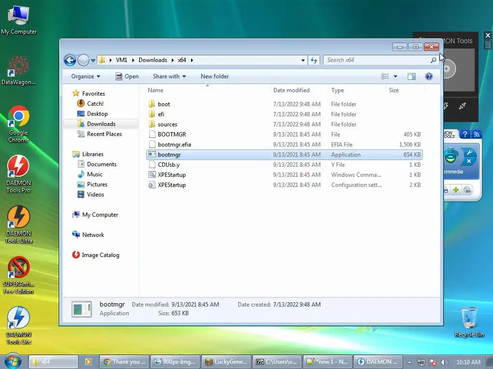Open DataWagon desktop shortcut

pos(18,70)
